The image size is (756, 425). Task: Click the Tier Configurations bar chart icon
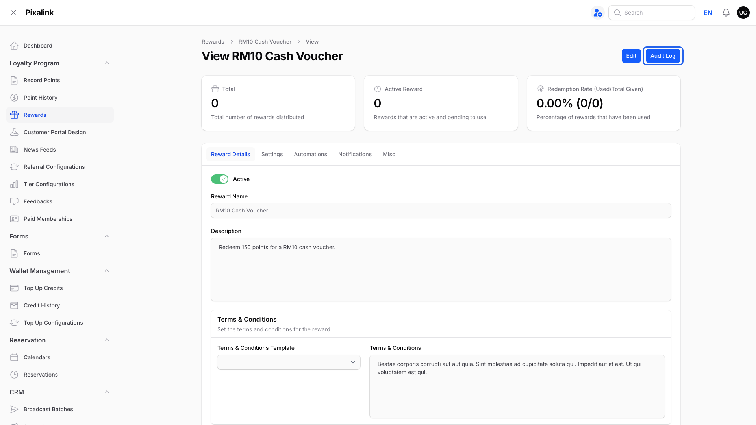[x=14, y=184]
